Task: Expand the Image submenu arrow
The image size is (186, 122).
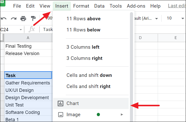Action: 122,115
